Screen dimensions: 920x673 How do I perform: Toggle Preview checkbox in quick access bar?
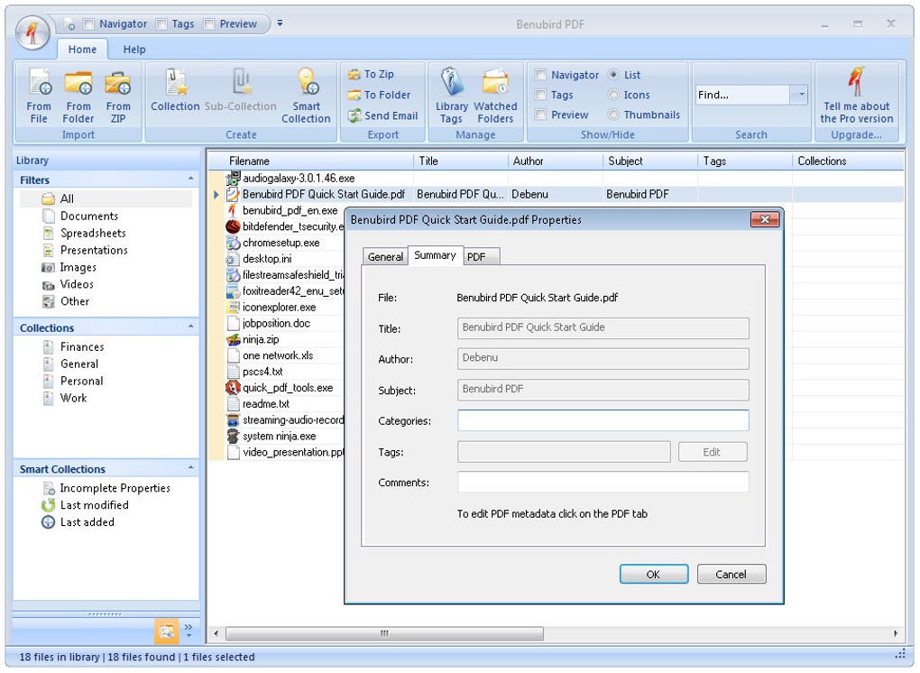point(209,24)
